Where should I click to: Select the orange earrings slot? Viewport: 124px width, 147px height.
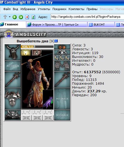tap(62, 47)
